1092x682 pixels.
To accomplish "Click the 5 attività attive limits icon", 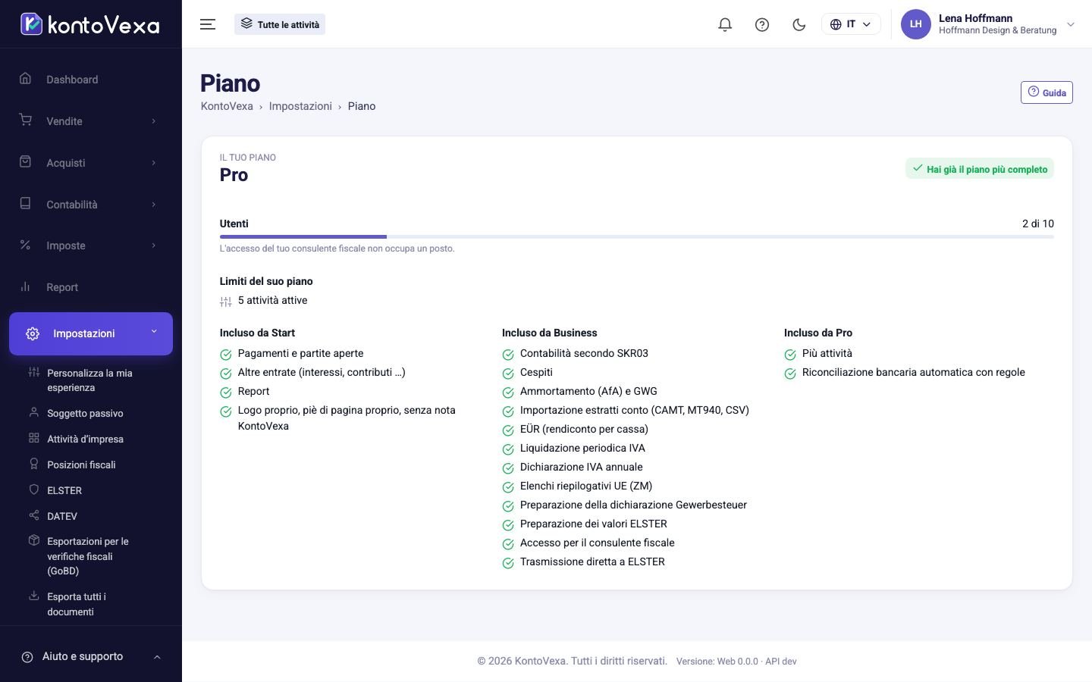I will tap(226, 301).
